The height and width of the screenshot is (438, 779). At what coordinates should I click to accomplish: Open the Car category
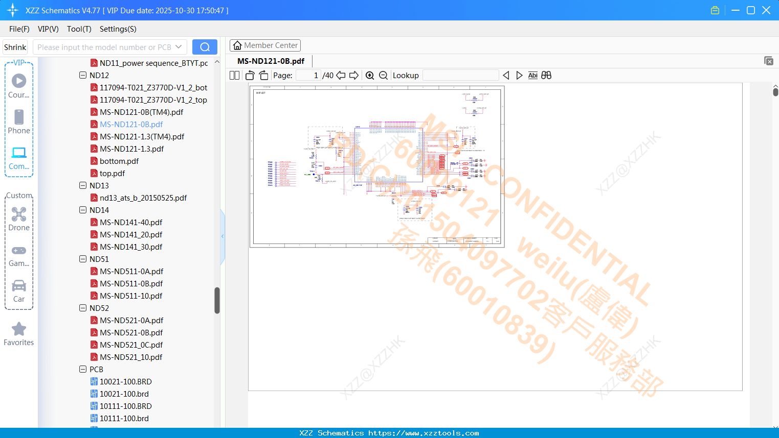coord(19,291)
